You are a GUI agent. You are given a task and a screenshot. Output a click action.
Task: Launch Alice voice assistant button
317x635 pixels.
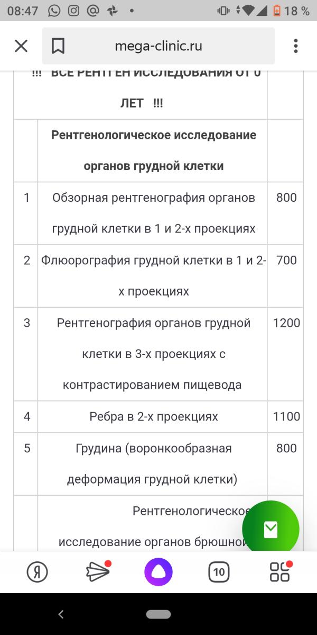[158, 571]
